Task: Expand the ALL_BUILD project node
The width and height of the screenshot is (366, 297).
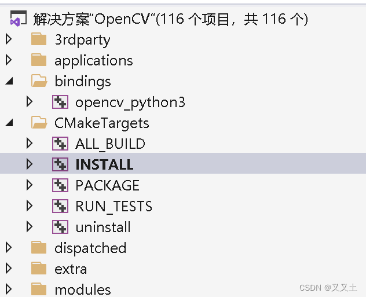Action: [x=30, y=143]
